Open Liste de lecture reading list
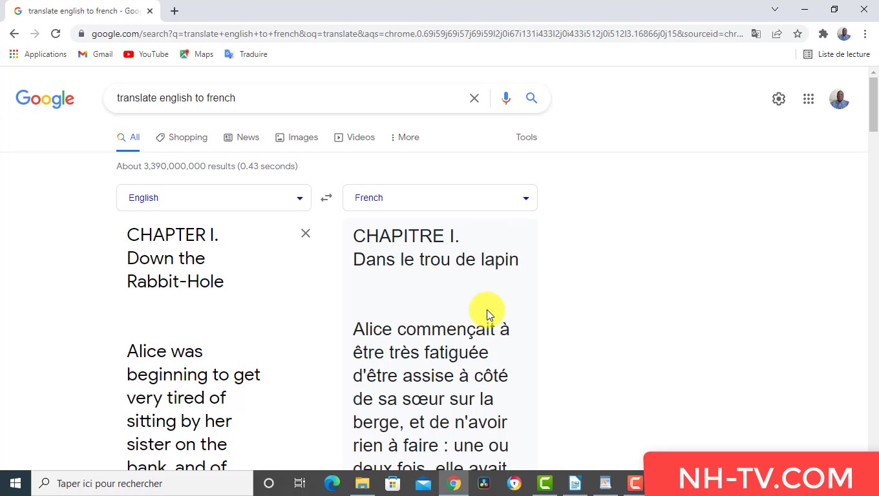The image size is (879, 496). [836, 54]
